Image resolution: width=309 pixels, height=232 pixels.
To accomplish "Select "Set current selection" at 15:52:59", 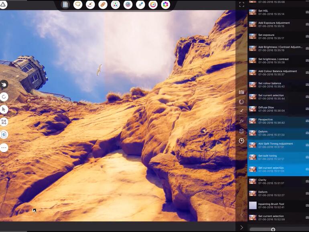I will coord(278,218).
